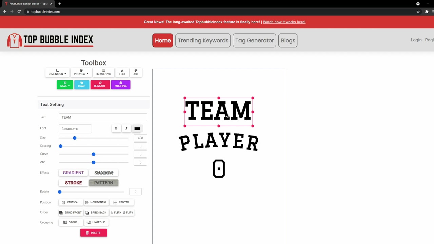Add new text with Text tool
This screenshot has width=434, height=244.
(x=122, y=73)
